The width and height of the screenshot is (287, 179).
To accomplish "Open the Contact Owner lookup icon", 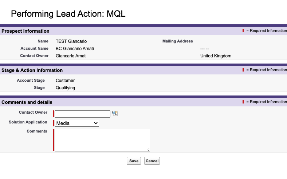I will [115, 114].
